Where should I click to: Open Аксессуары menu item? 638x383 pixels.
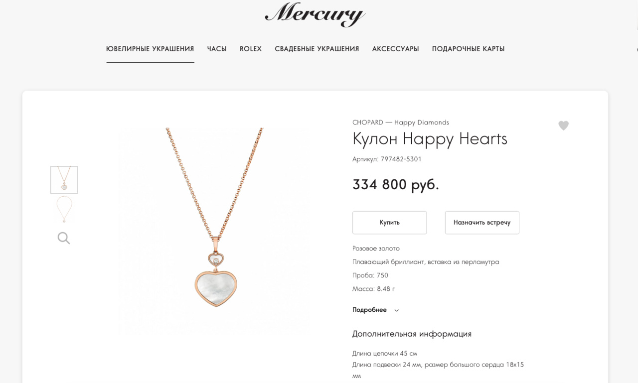point(396,49)
